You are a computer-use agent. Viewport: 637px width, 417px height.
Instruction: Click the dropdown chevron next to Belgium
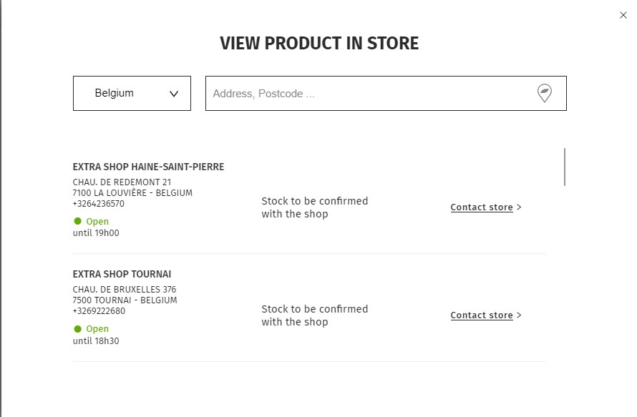[x=174, y=94]
